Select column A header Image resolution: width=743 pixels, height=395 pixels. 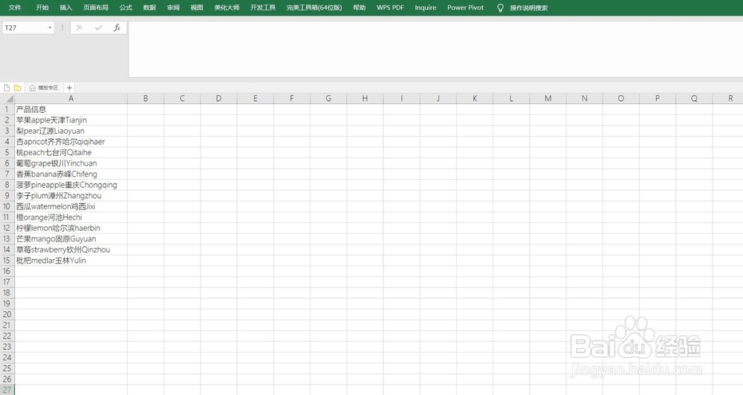71,99
